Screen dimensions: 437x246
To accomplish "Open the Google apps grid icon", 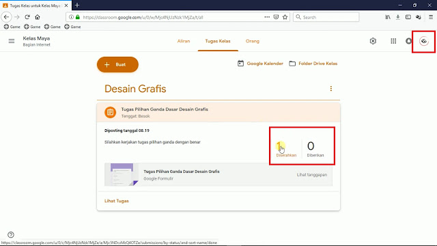I will [x=393, y=41].
